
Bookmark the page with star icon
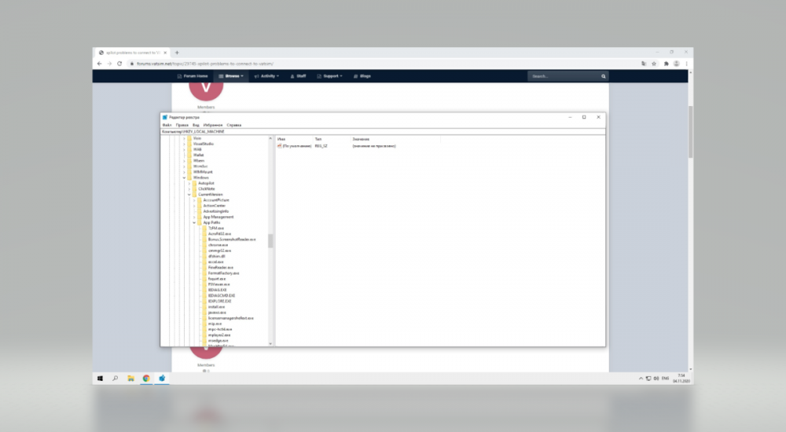coord(655,64)
